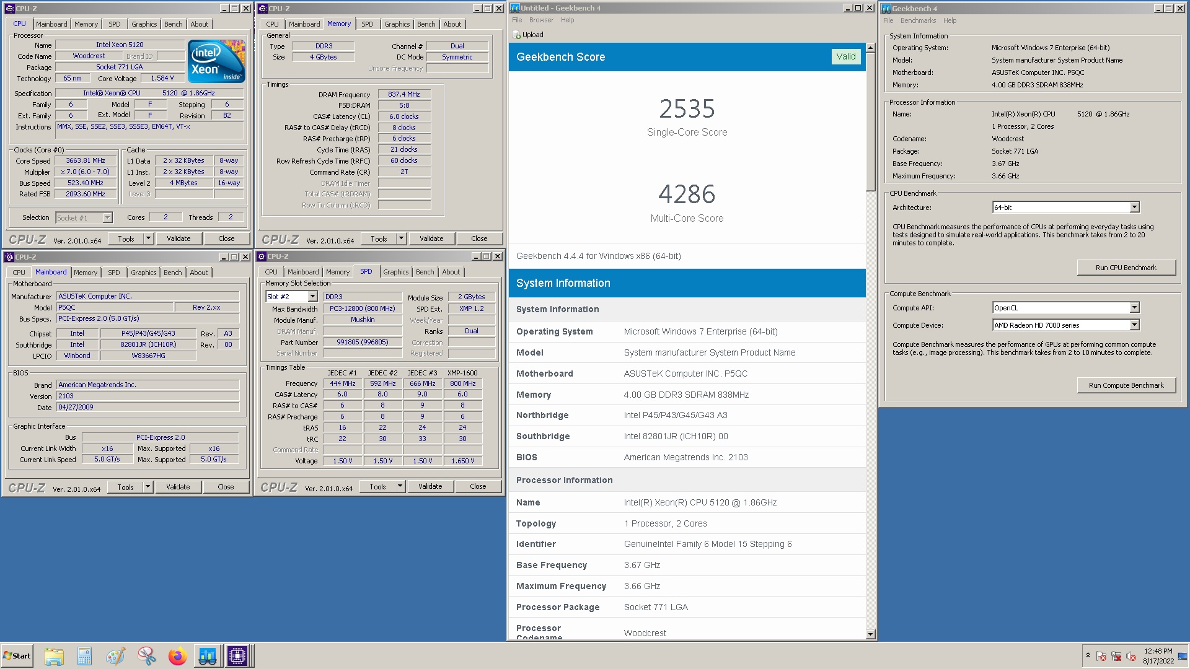Show hidden system tray icons
Viewport: 1190px width, 669px height.
(1088, 655)
